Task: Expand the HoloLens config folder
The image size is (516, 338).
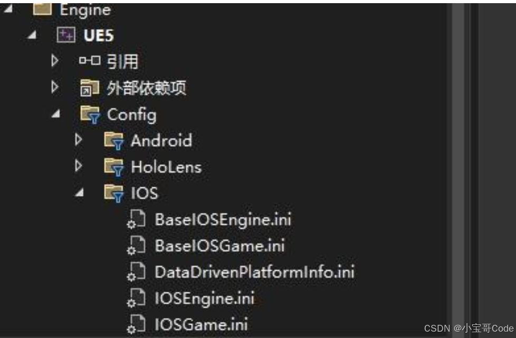Action: [x=79, y=167]
